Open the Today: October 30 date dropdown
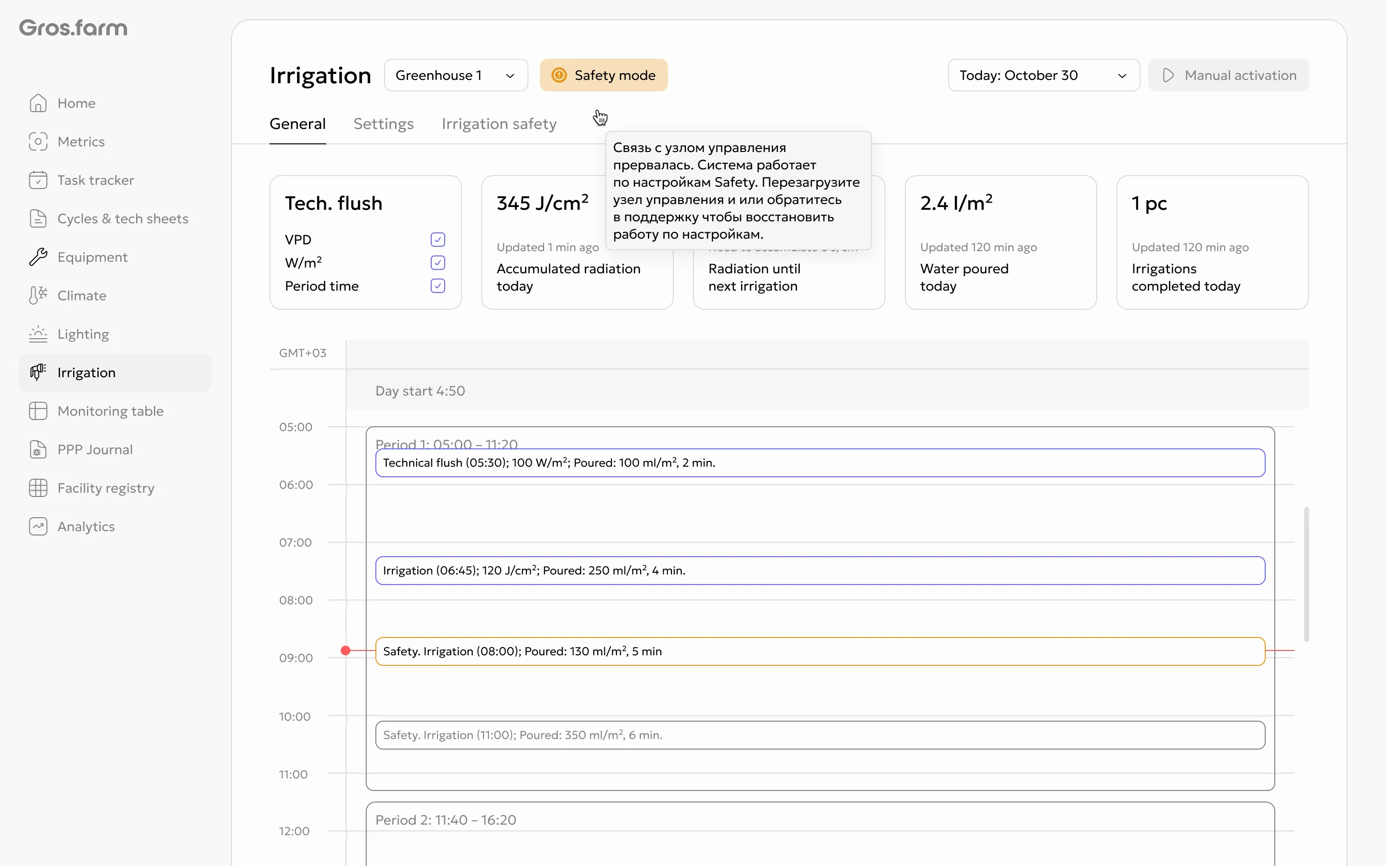 1043,75
